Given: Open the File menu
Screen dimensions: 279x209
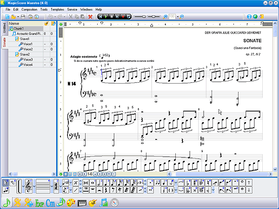Looking at the screenshot, I should tap(8, 9).
